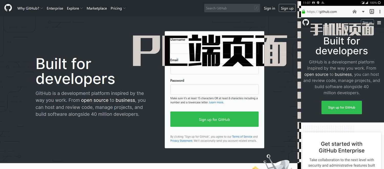Open the Enterprise nav item
384x169 pixels.
[55, 8]
